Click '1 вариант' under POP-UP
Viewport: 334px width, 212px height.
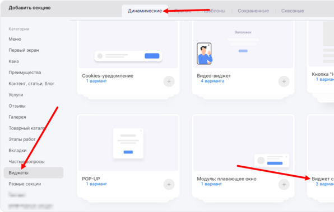tap(96, 184)
